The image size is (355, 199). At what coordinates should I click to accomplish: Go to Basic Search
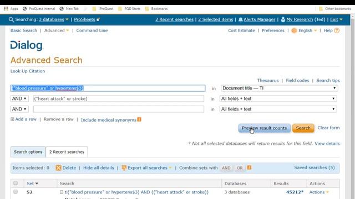24,30
